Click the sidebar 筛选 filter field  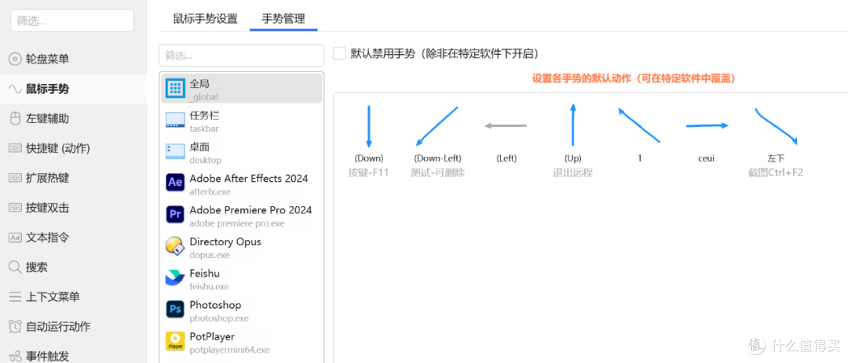(x=72, y=20)
